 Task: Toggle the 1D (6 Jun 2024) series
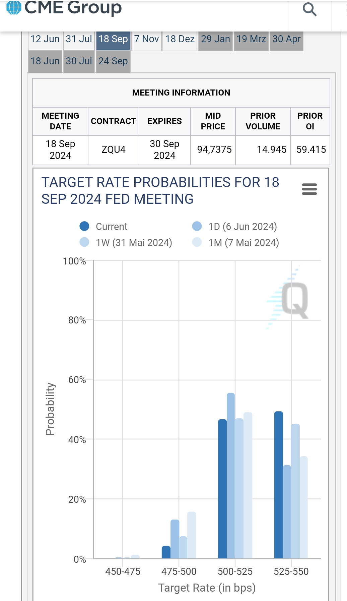(x=197, y=226)
